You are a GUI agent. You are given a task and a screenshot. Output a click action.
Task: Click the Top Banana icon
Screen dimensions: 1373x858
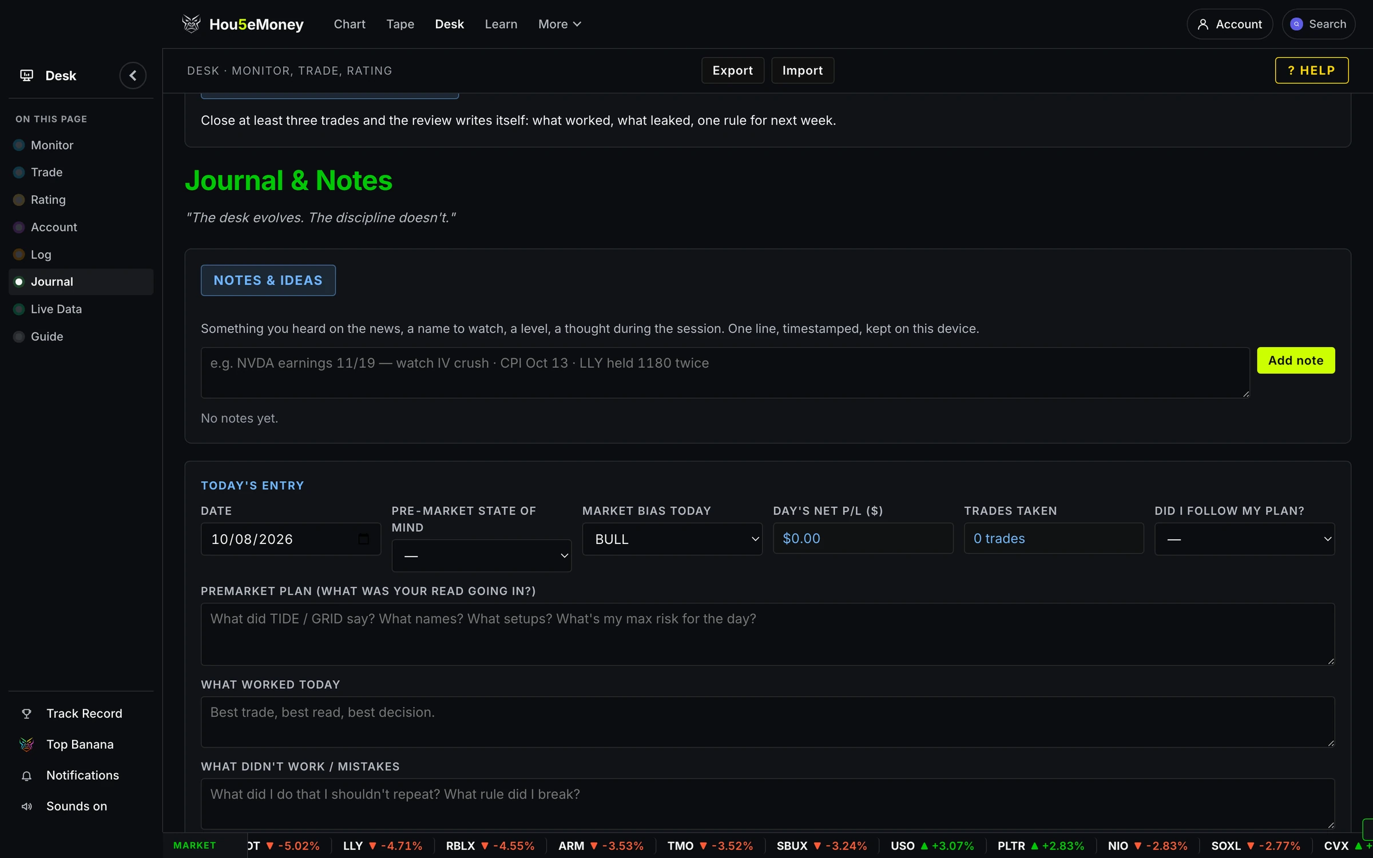[26, 744]
